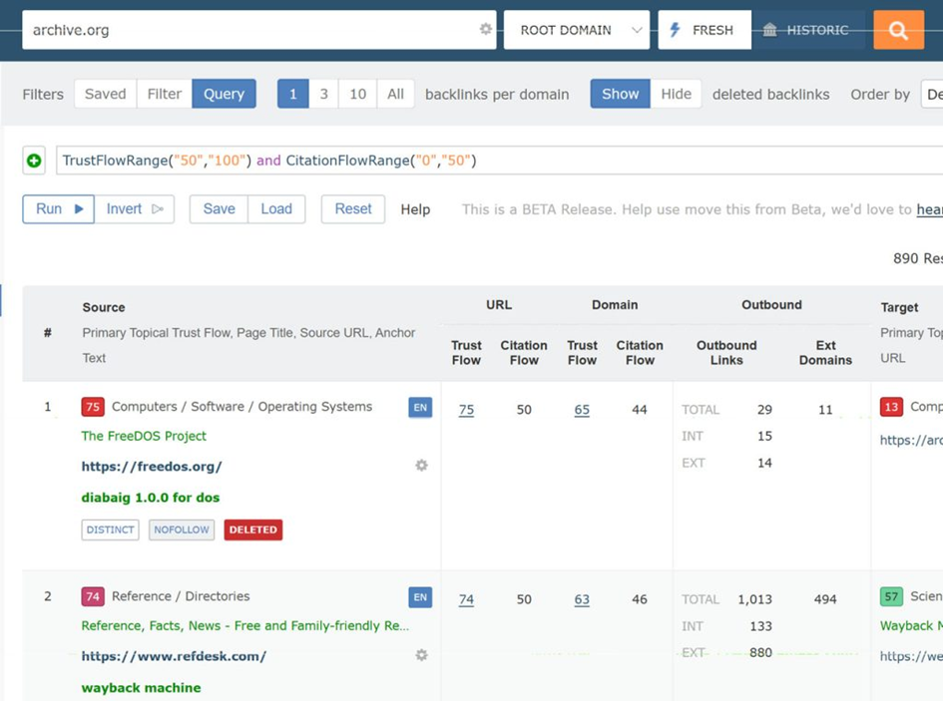Click the archive.org search input field
Viewport: 943px width, 701px height.
click(x=249, y=30)
